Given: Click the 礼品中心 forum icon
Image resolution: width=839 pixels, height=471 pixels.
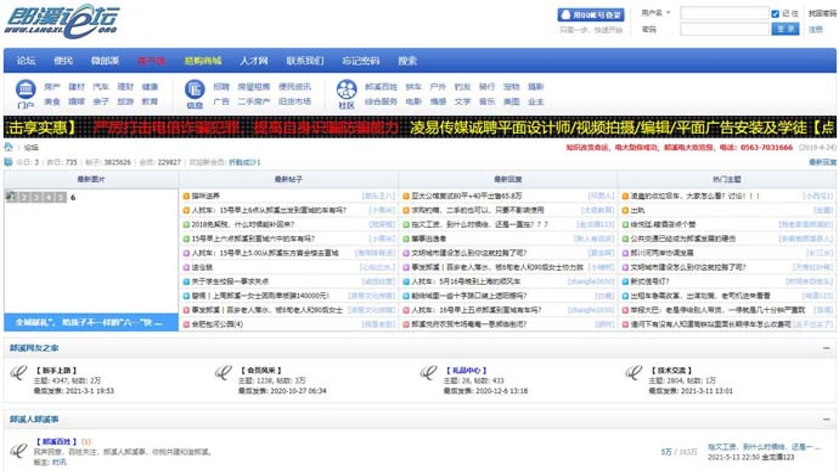Looking at the screenshot, I should click(428, 373).
